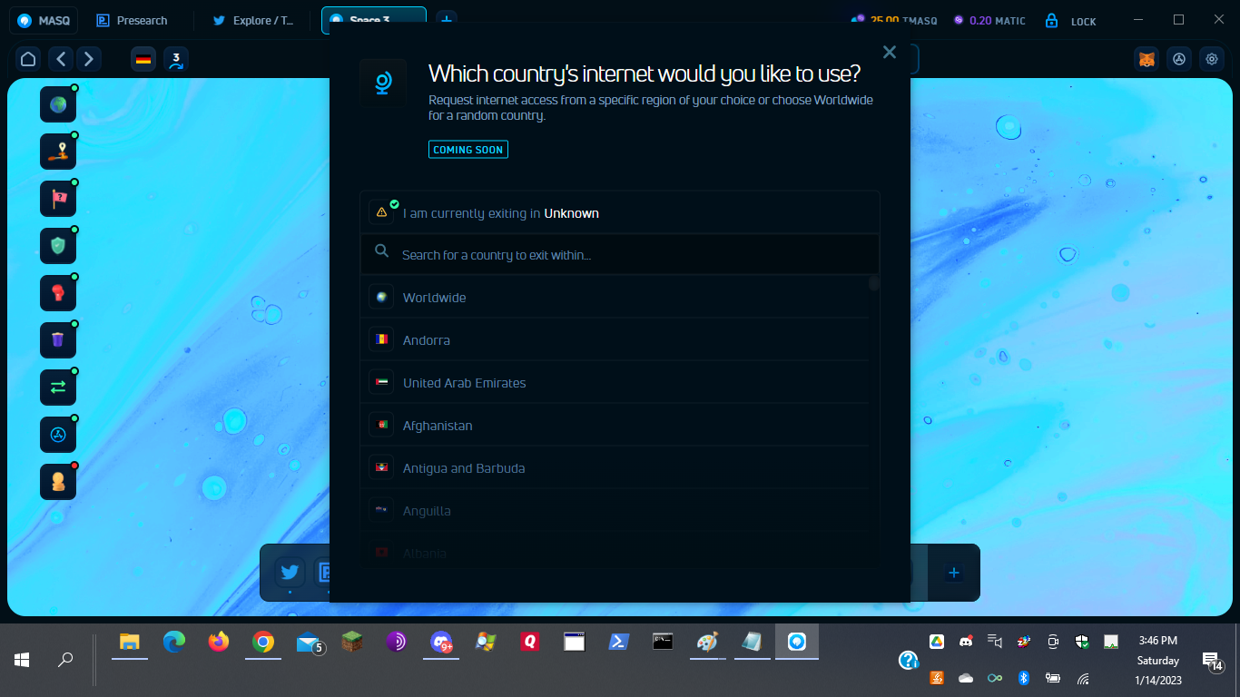Open Chrome from the taskbar

[263, 643]
